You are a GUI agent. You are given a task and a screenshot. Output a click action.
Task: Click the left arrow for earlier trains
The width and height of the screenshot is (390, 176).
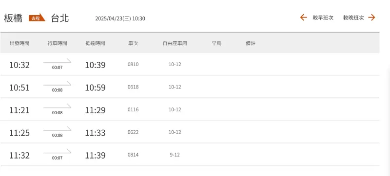(303, 18)
